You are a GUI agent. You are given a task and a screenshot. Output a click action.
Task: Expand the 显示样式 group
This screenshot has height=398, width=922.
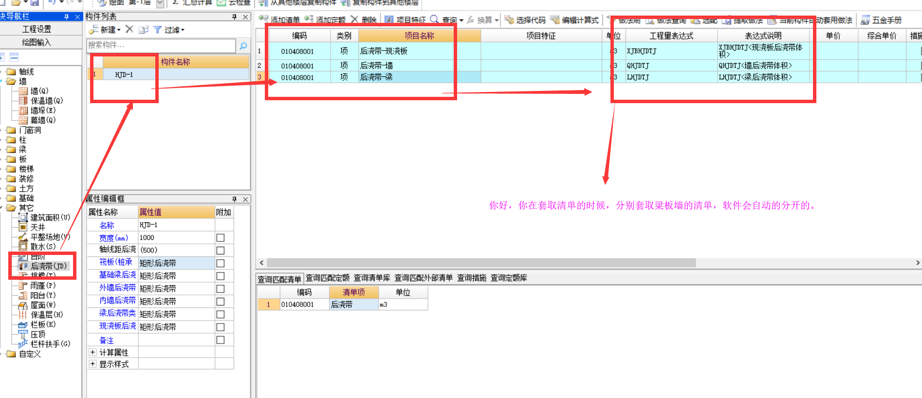tap(92, 363)
